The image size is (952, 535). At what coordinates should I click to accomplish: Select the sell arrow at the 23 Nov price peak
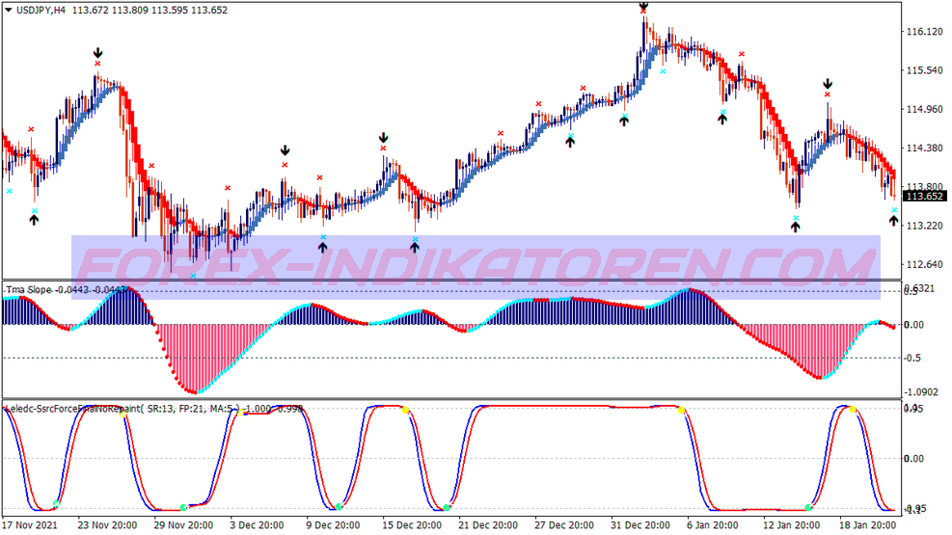pos(97,53)
